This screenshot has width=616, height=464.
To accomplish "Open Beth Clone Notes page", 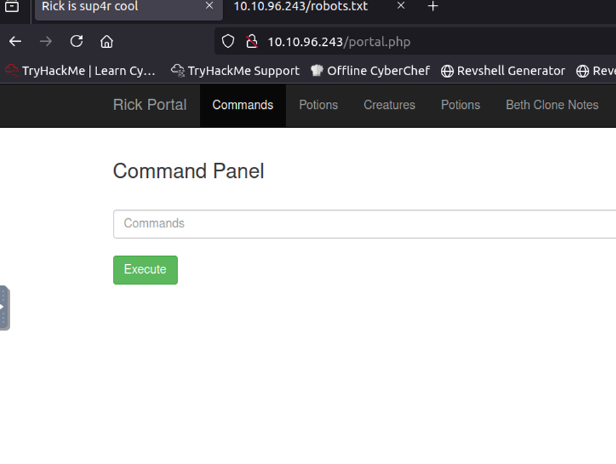I will pyautogui.click(x=552, y=105).
